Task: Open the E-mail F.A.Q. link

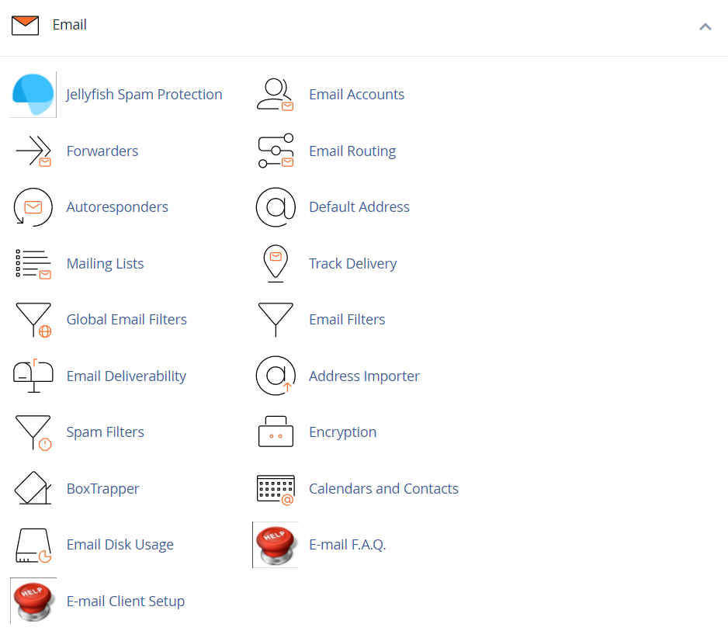Action: pos(347,545)
